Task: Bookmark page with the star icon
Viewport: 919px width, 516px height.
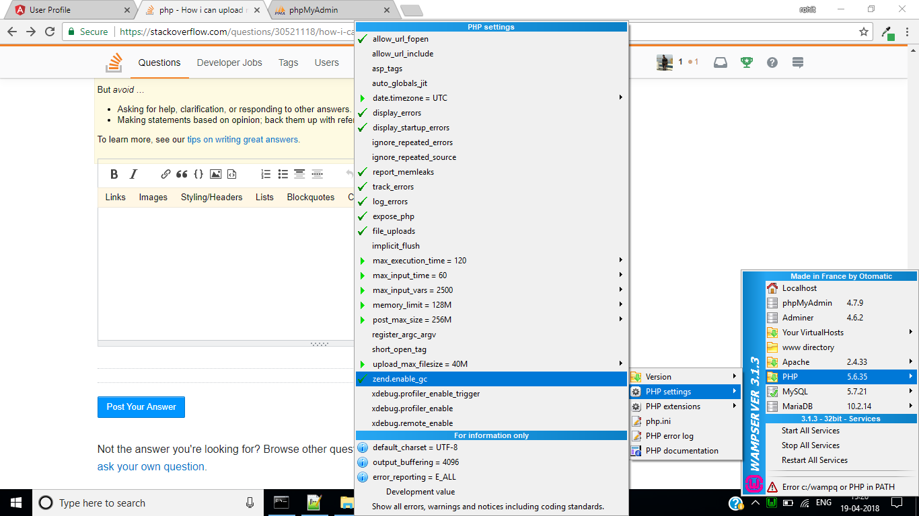Action: click(864, 32)
